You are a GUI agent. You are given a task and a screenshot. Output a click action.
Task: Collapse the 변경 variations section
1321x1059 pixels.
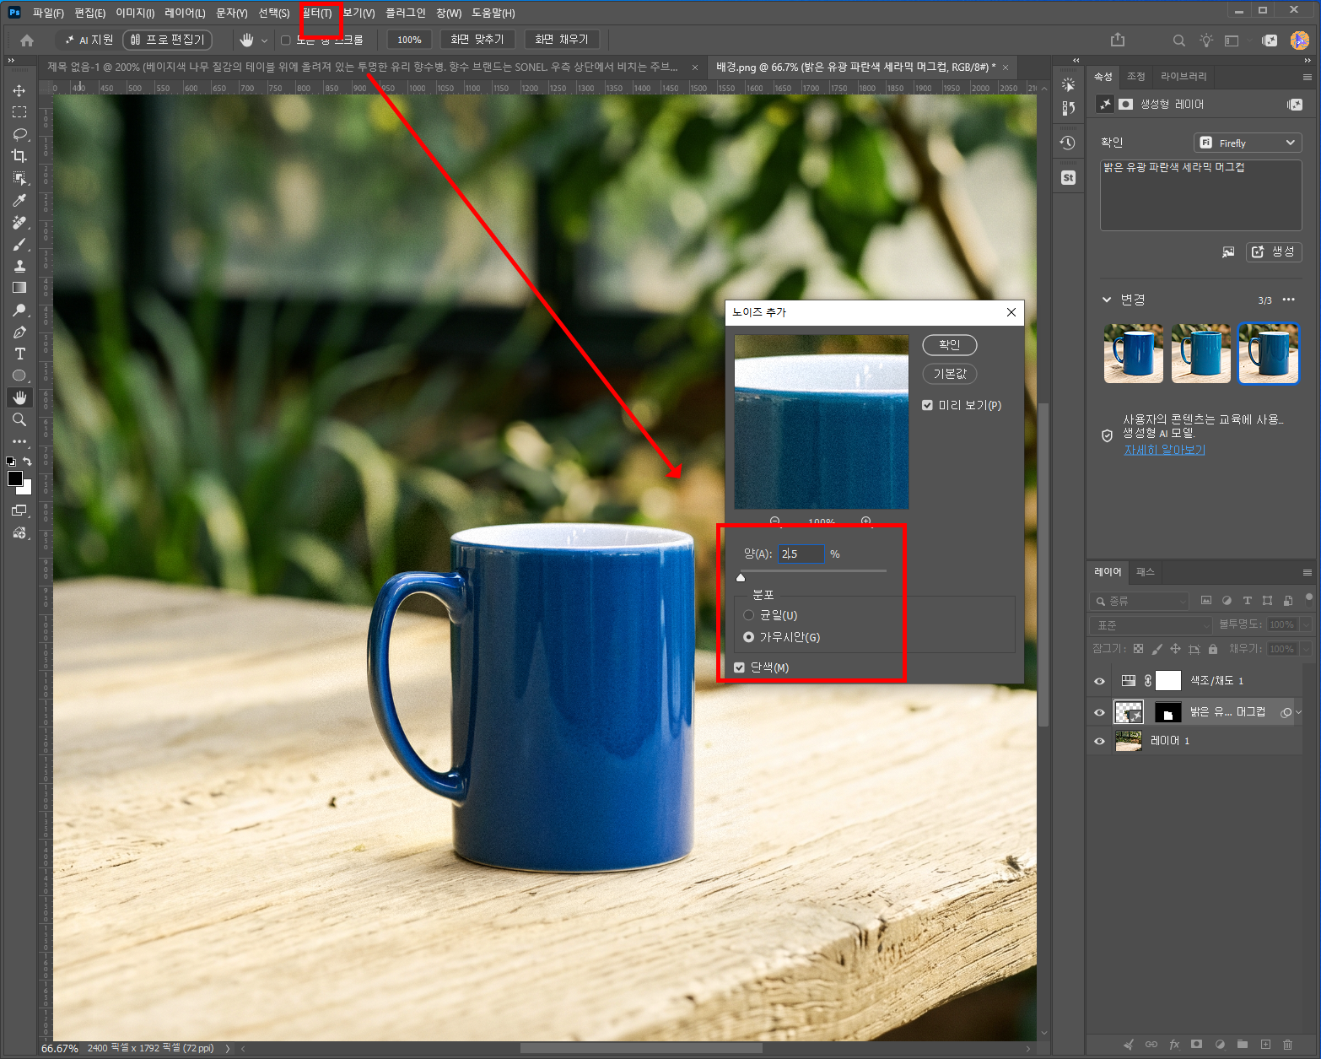pos(1107,300)
